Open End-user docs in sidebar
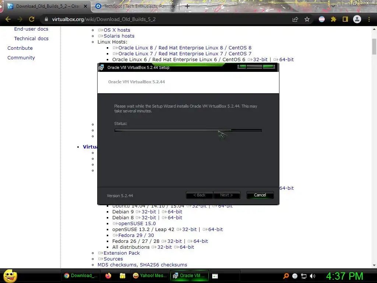The width and height of the screenshot is (377, 283). click(x=31, y=29)
